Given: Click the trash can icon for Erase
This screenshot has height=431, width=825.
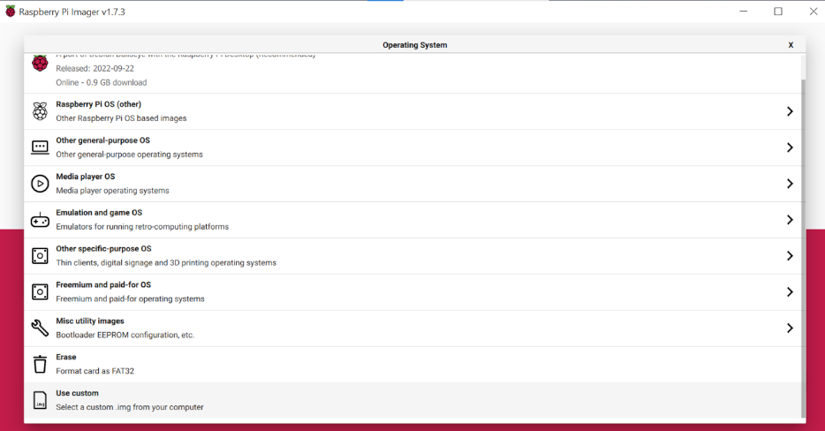Looking at the screenshot, I should pyautogui.click(x=40, y=364).
